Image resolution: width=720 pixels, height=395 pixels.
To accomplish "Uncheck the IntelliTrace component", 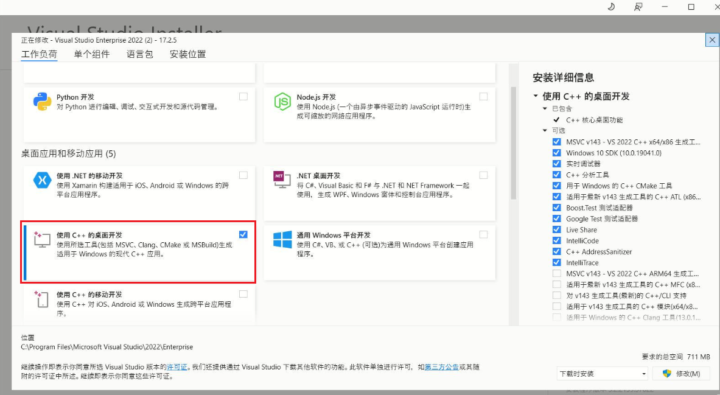I will tap(556, 263).
